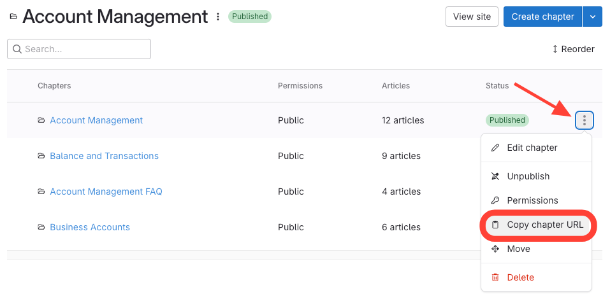Screen dimensions: 603x299
Task: Open the kebab menu on Account Management row
Action: 585,120
